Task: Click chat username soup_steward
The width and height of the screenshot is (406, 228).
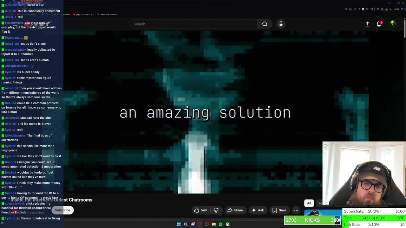Action: click(15, 204)
